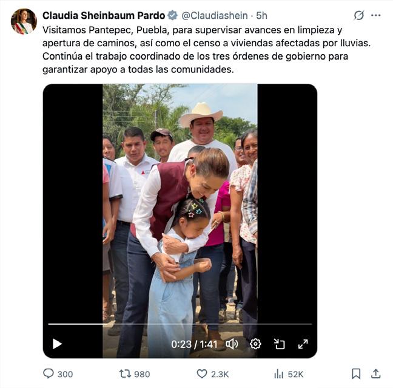
Task: Seek along the video progress bar
Action: 180,324
